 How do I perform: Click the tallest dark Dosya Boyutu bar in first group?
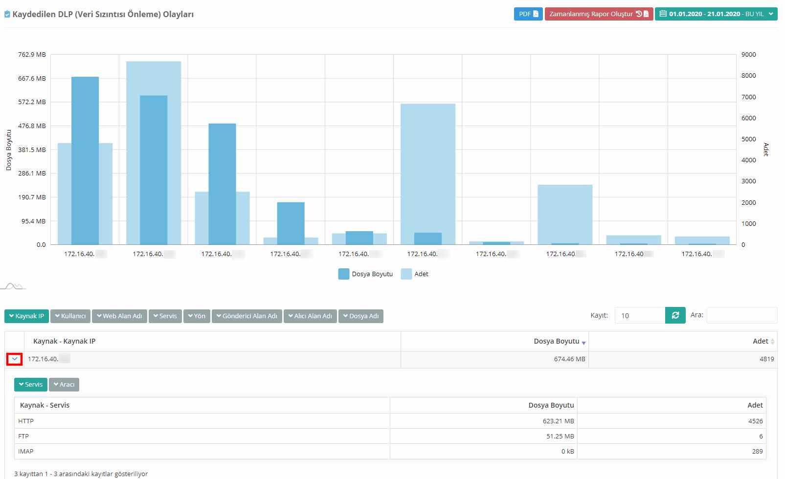pos(85,160)
